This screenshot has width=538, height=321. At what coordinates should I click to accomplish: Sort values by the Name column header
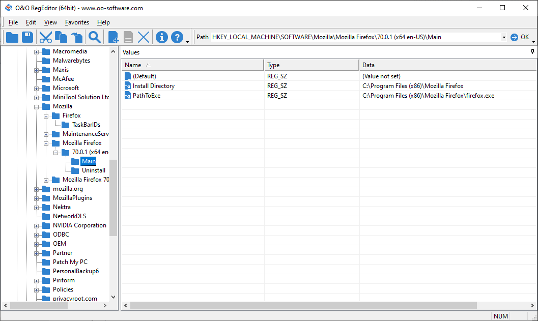pos(192,65)
